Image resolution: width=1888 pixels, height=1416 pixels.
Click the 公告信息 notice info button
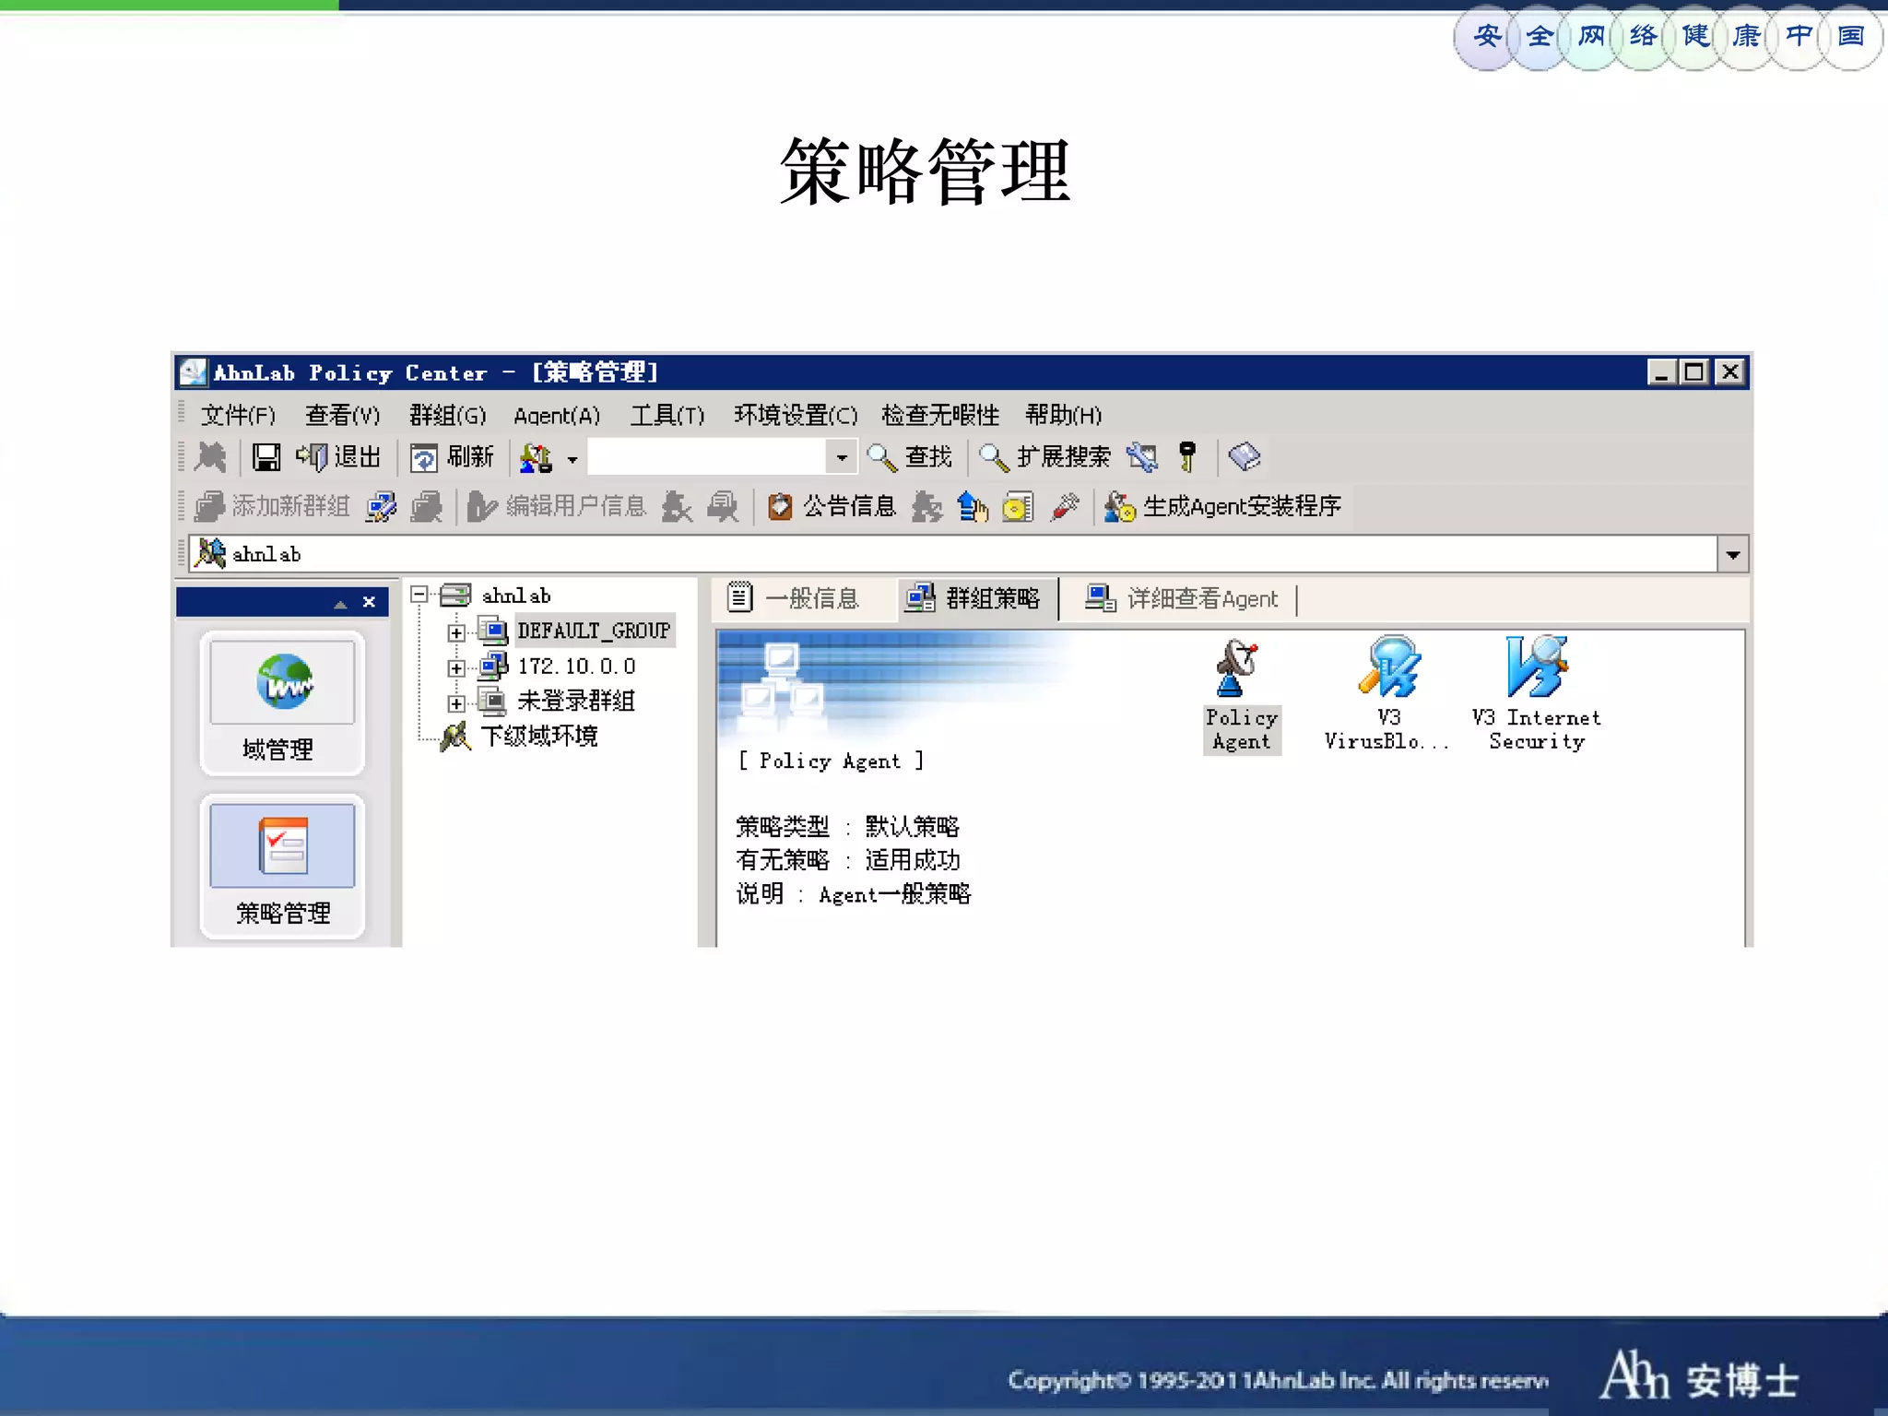(x=832, y=506)
